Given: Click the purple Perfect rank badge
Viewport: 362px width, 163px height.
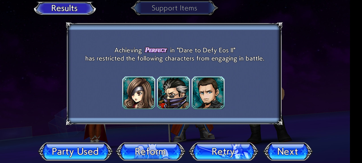Looking at the screenshot, I should (156, 50).
